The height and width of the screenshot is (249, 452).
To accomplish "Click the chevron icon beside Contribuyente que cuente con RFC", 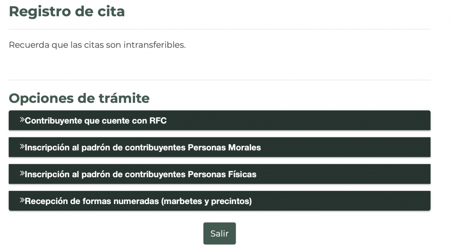I will click(x=22, y=120).
